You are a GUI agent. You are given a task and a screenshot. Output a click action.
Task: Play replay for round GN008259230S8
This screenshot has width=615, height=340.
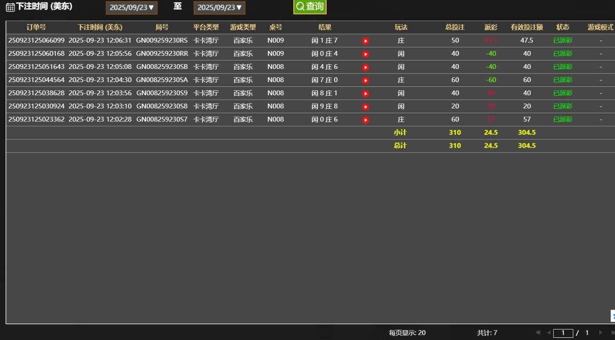click(x=365, y=107)
